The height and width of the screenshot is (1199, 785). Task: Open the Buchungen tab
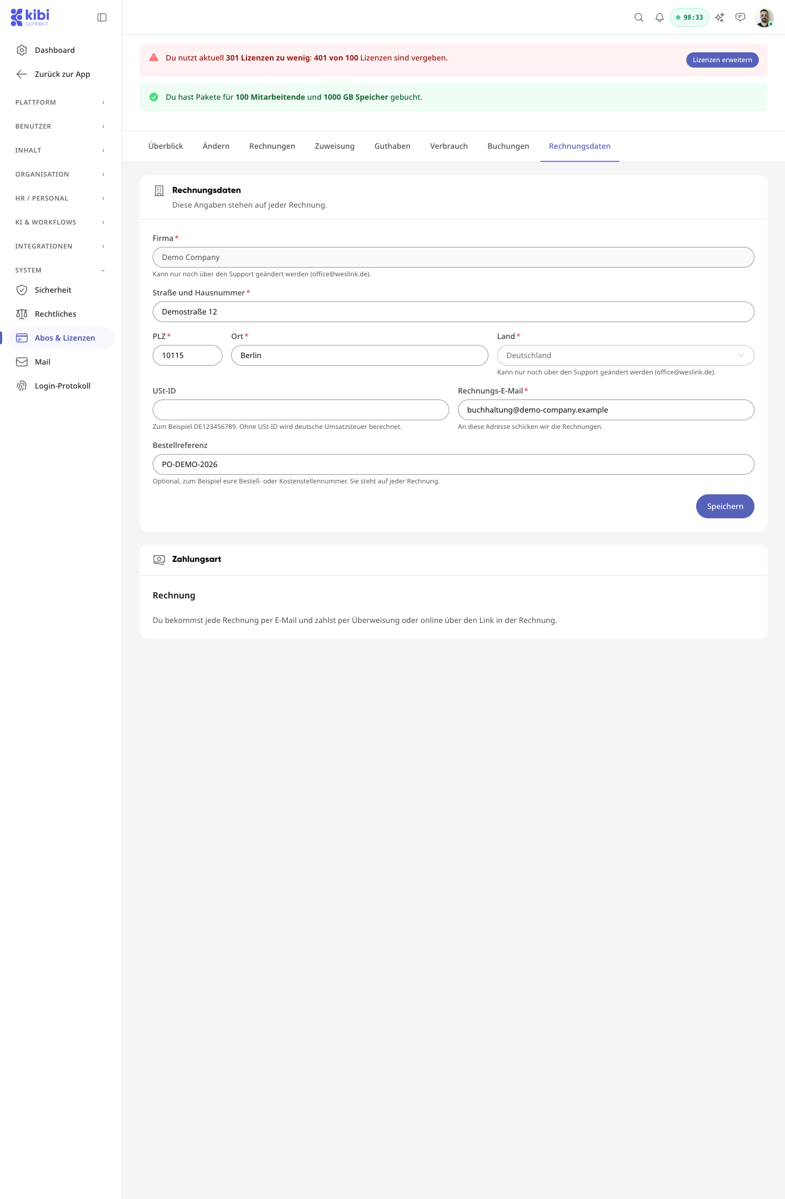coord(508,146)
